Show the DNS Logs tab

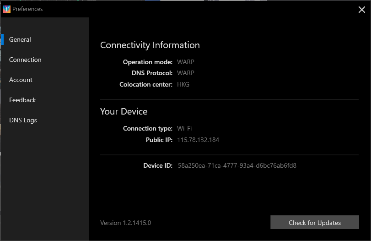23,120
